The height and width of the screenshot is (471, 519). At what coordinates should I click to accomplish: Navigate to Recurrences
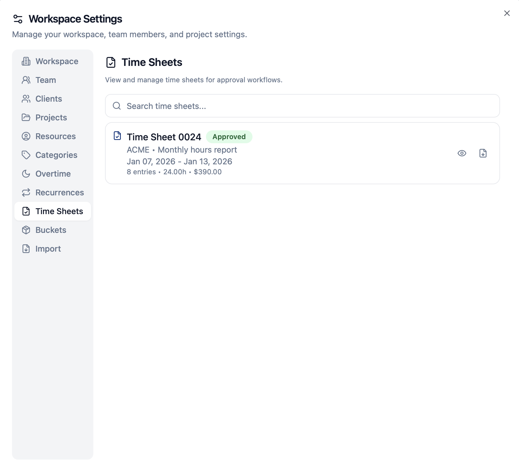pos(53,192)
